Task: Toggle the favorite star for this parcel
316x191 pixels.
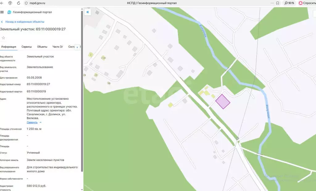Action: [x=3, y=38]
